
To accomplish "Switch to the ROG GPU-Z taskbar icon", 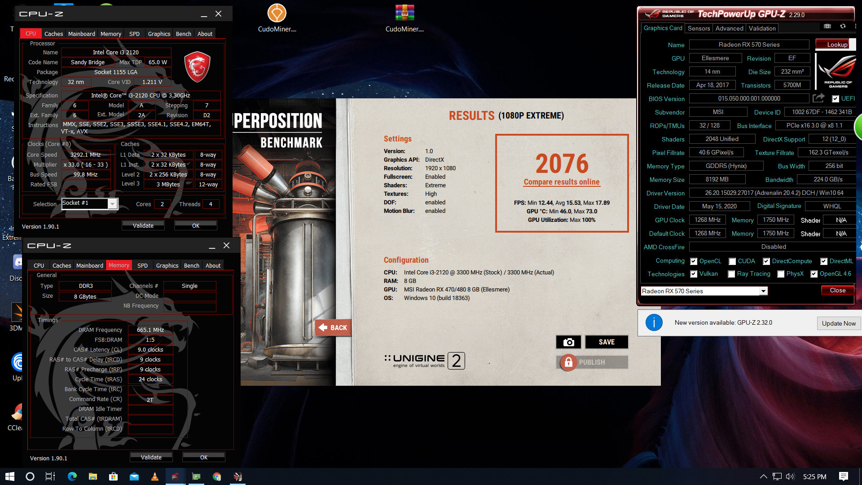I will 176,476.
